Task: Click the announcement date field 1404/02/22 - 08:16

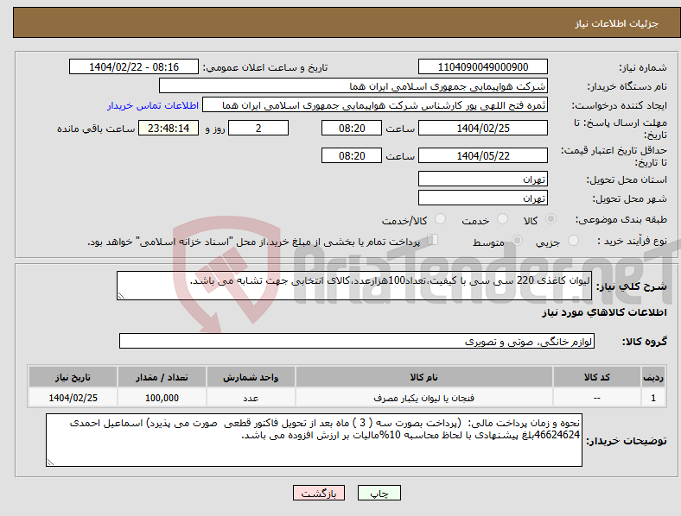Action: 134,66
